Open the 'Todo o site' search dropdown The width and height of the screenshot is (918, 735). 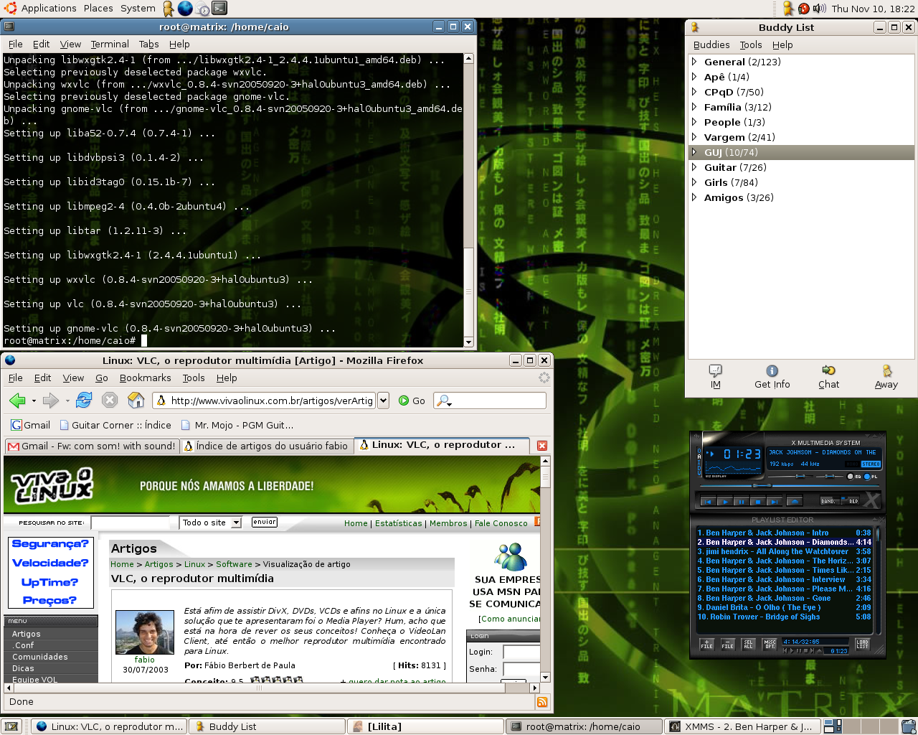(212, 523)
